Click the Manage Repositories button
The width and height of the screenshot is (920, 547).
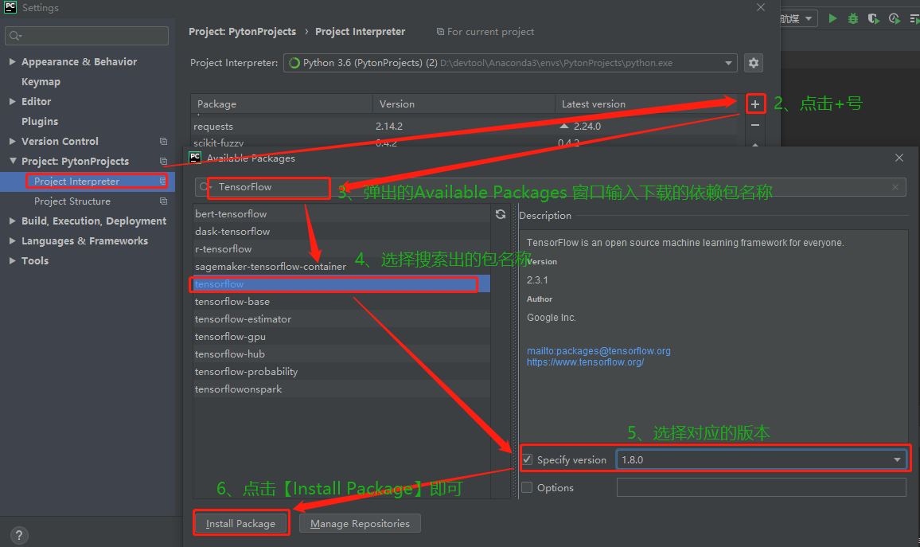(360, 524)
